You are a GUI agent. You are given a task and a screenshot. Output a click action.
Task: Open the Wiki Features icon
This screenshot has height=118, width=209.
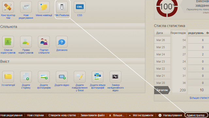pyautogui.click(x=62, y=7)
